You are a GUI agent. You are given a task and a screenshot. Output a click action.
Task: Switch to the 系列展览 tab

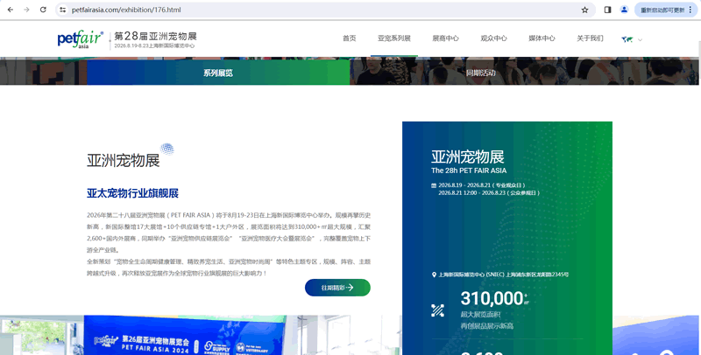pyautogui.click(x=218, y=73)
